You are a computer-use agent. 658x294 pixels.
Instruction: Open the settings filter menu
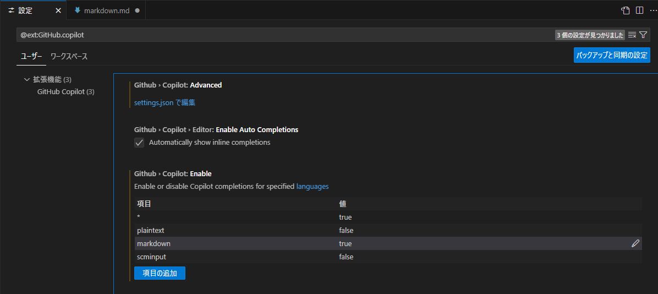[643, 35]
